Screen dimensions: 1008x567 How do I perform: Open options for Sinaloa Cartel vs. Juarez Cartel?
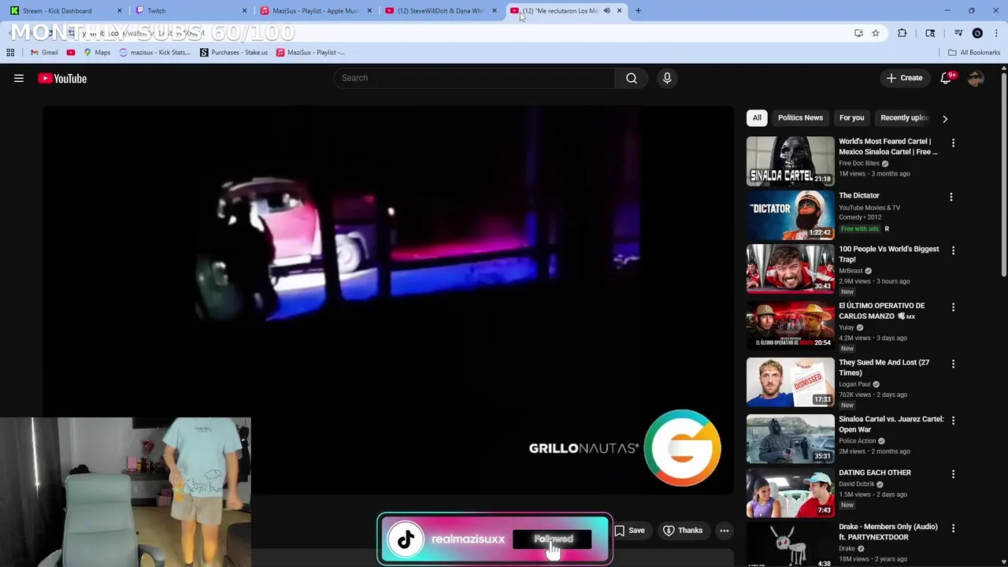[x=953, y=421]
